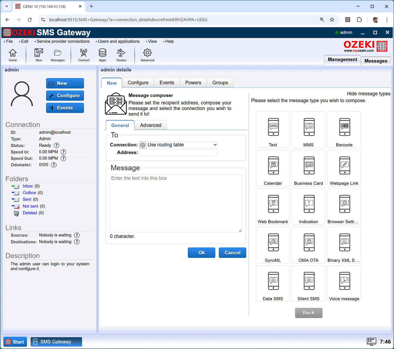Screen dimensions: 394x349
Task: Click the blue Configure button in sidebar
Action: (x=65, y=95)
